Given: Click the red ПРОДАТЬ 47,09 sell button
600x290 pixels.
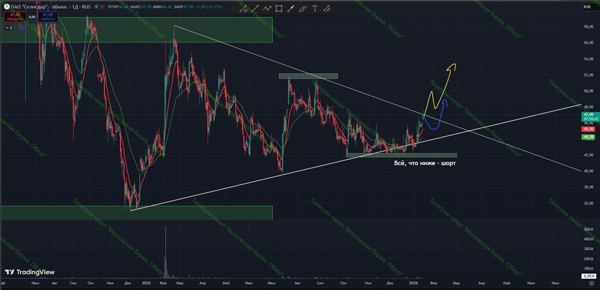Looking at the screenshot, I should [16, 17].
